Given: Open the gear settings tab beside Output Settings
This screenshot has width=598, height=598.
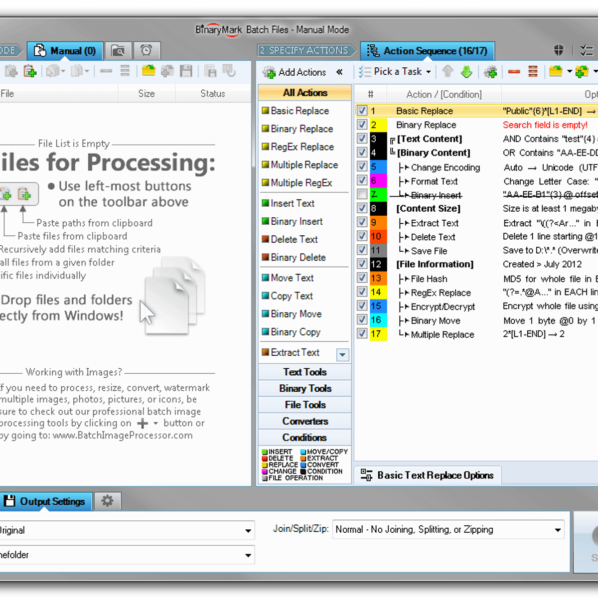Looking at the screenshot, I should pos(107,501).
